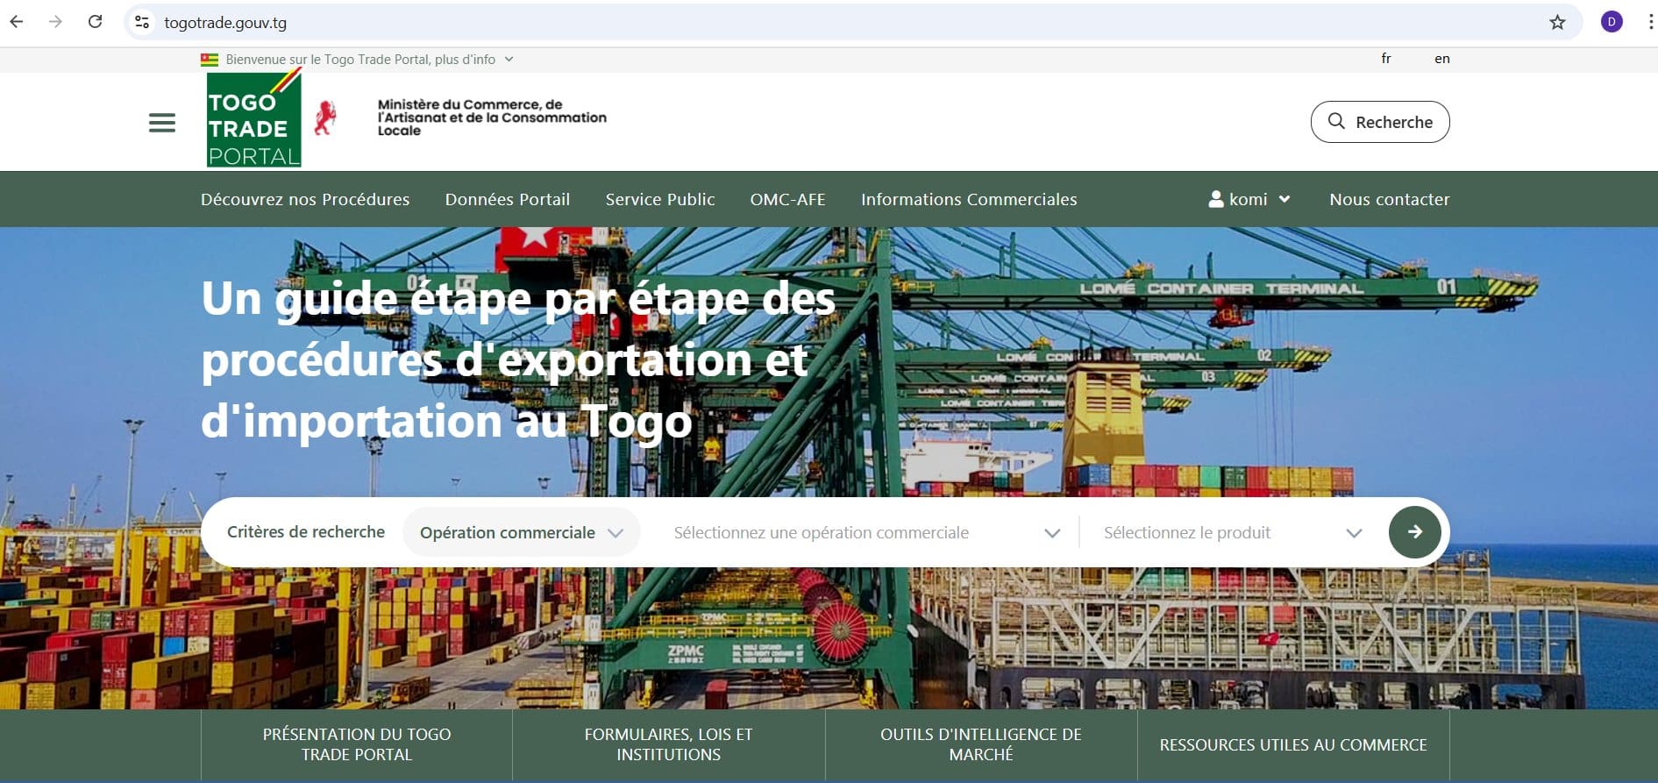The width and height of the screenshot is (1658, 783).
Task: Click the browser back arrow
Action: (x=17, y=22)
